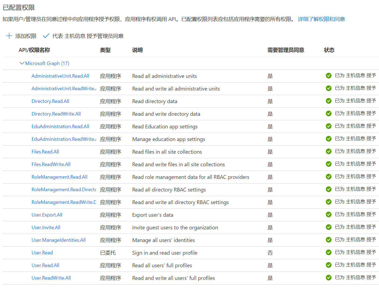Click green status icon in User.Read delegated row
This screenshot has width=379, height=289.
click(x=329, y=252)
